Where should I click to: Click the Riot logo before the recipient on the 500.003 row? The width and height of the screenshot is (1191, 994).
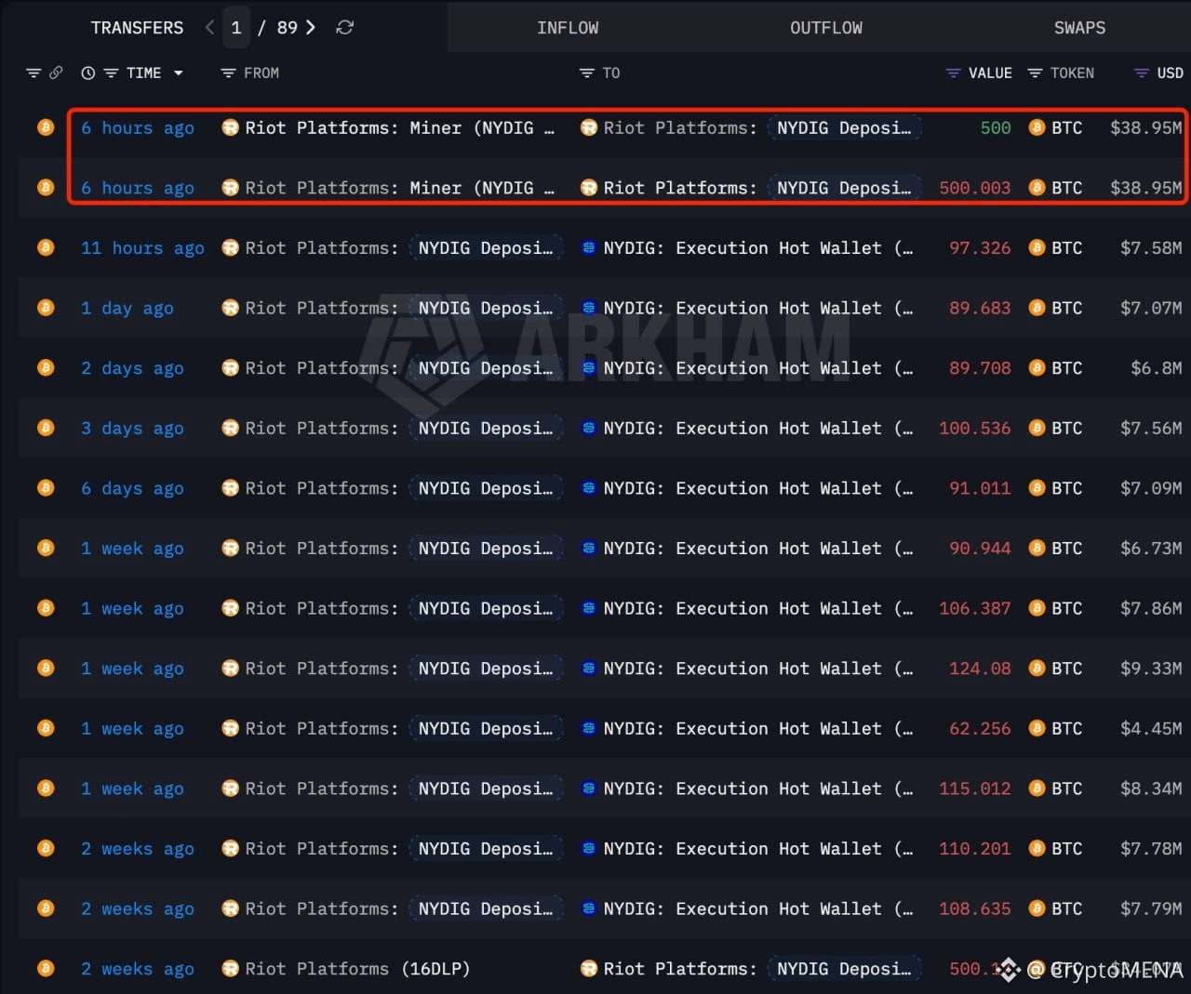588,188
